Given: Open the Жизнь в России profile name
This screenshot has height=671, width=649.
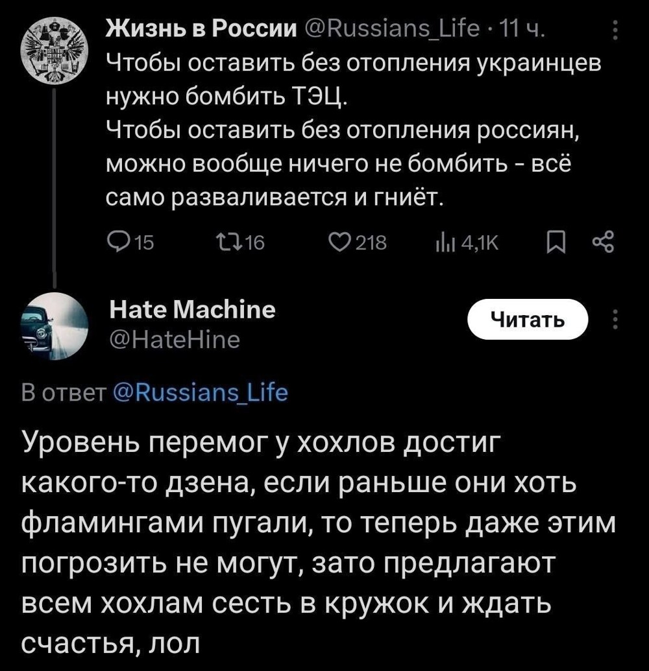Looking at the screenshot, I should point(172,29).
